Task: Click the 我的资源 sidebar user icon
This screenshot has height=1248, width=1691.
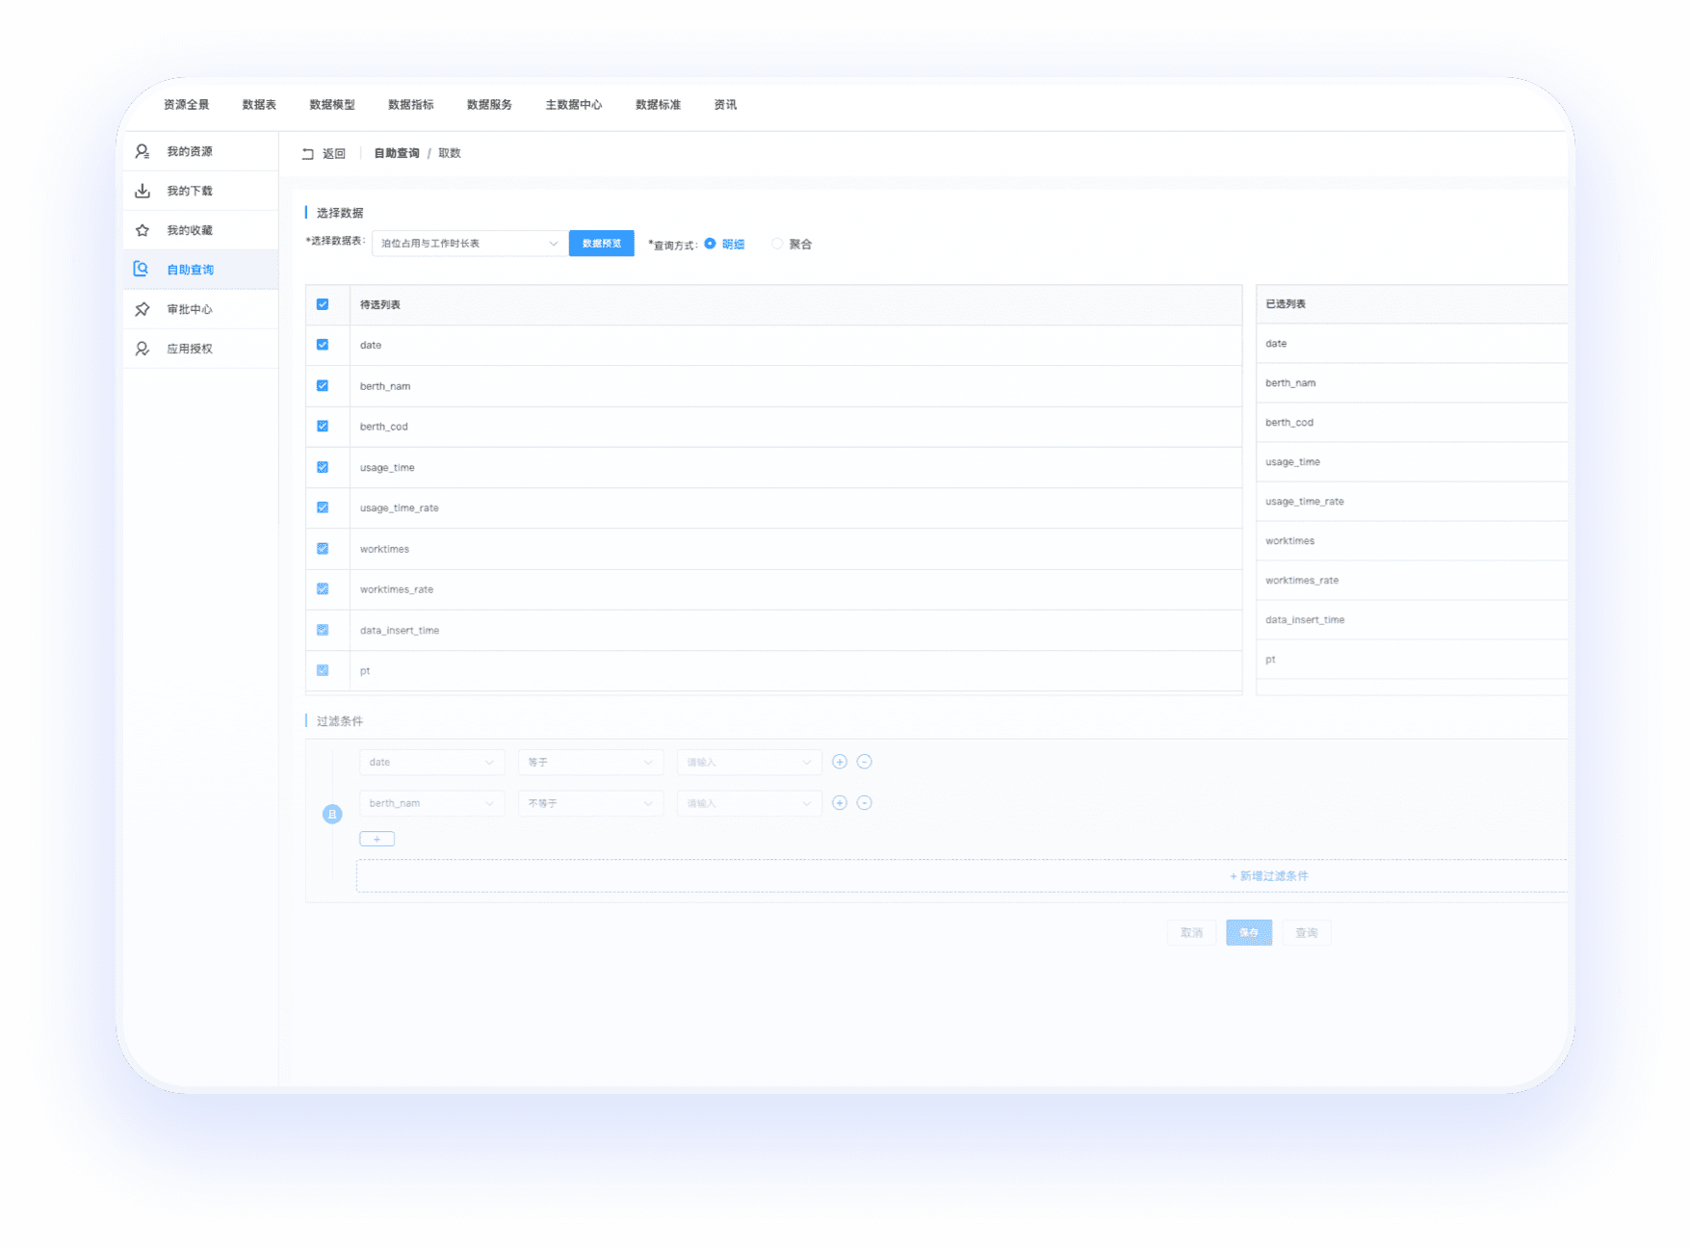Action: point(143,151)
